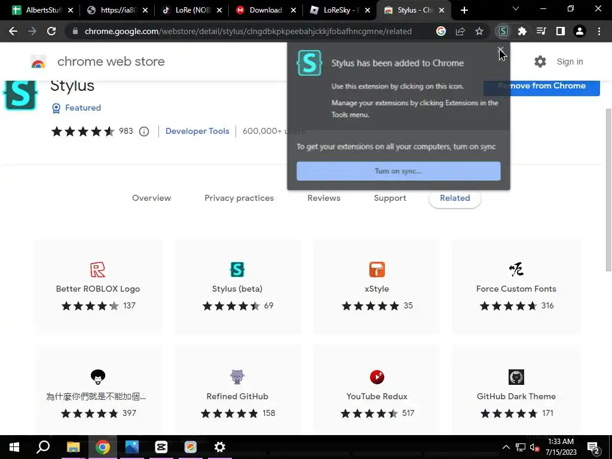Click the Stylus extension icon in toolbar
Viewport: 612px width, 459px height.
503,31
